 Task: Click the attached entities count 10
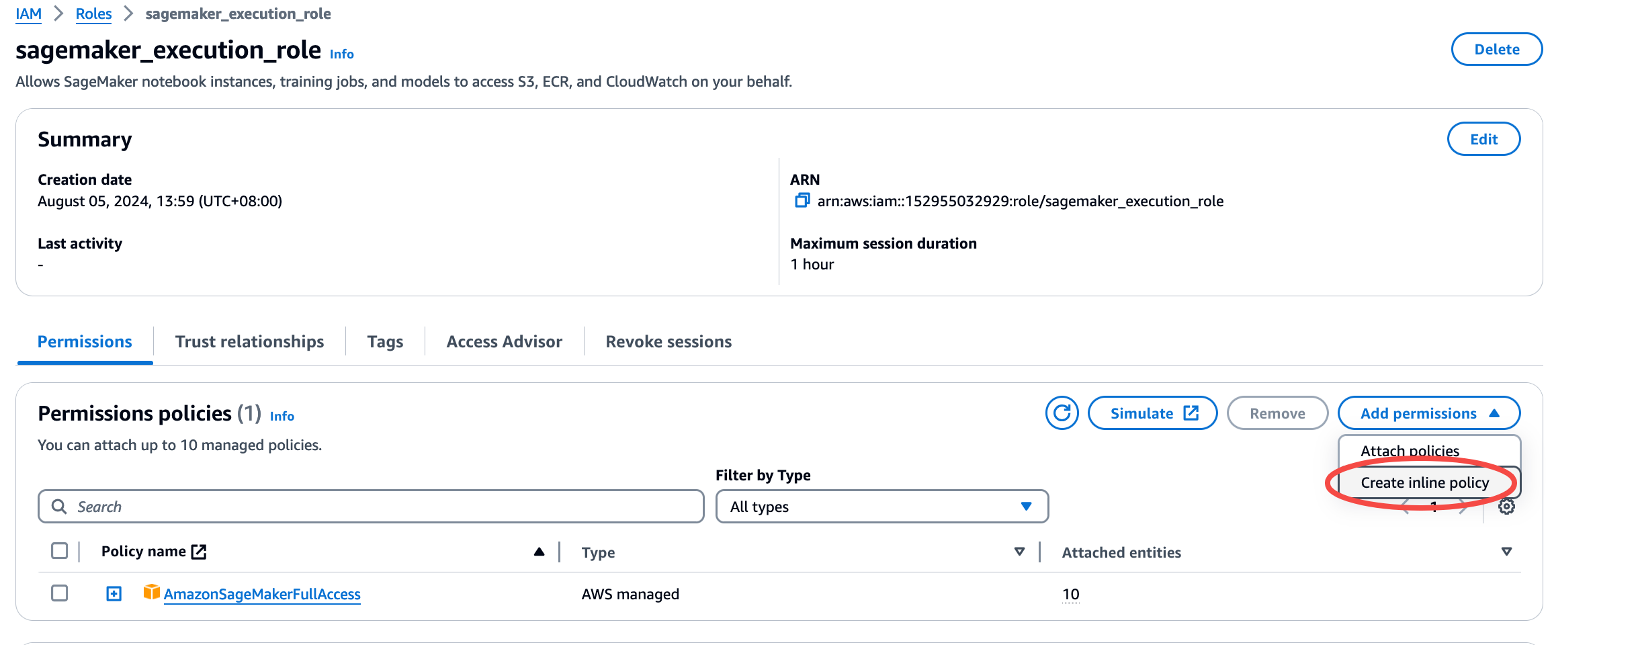point(1070,594)
